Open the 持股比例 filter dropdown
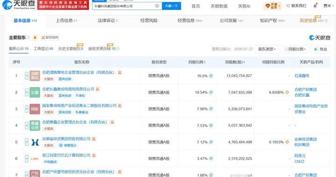Screen dimensions: 336x177 tap(295, 49)
